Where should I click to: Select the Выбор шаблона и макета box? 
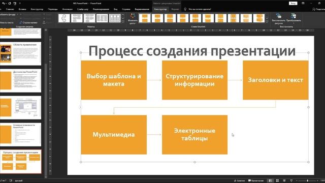114,80
